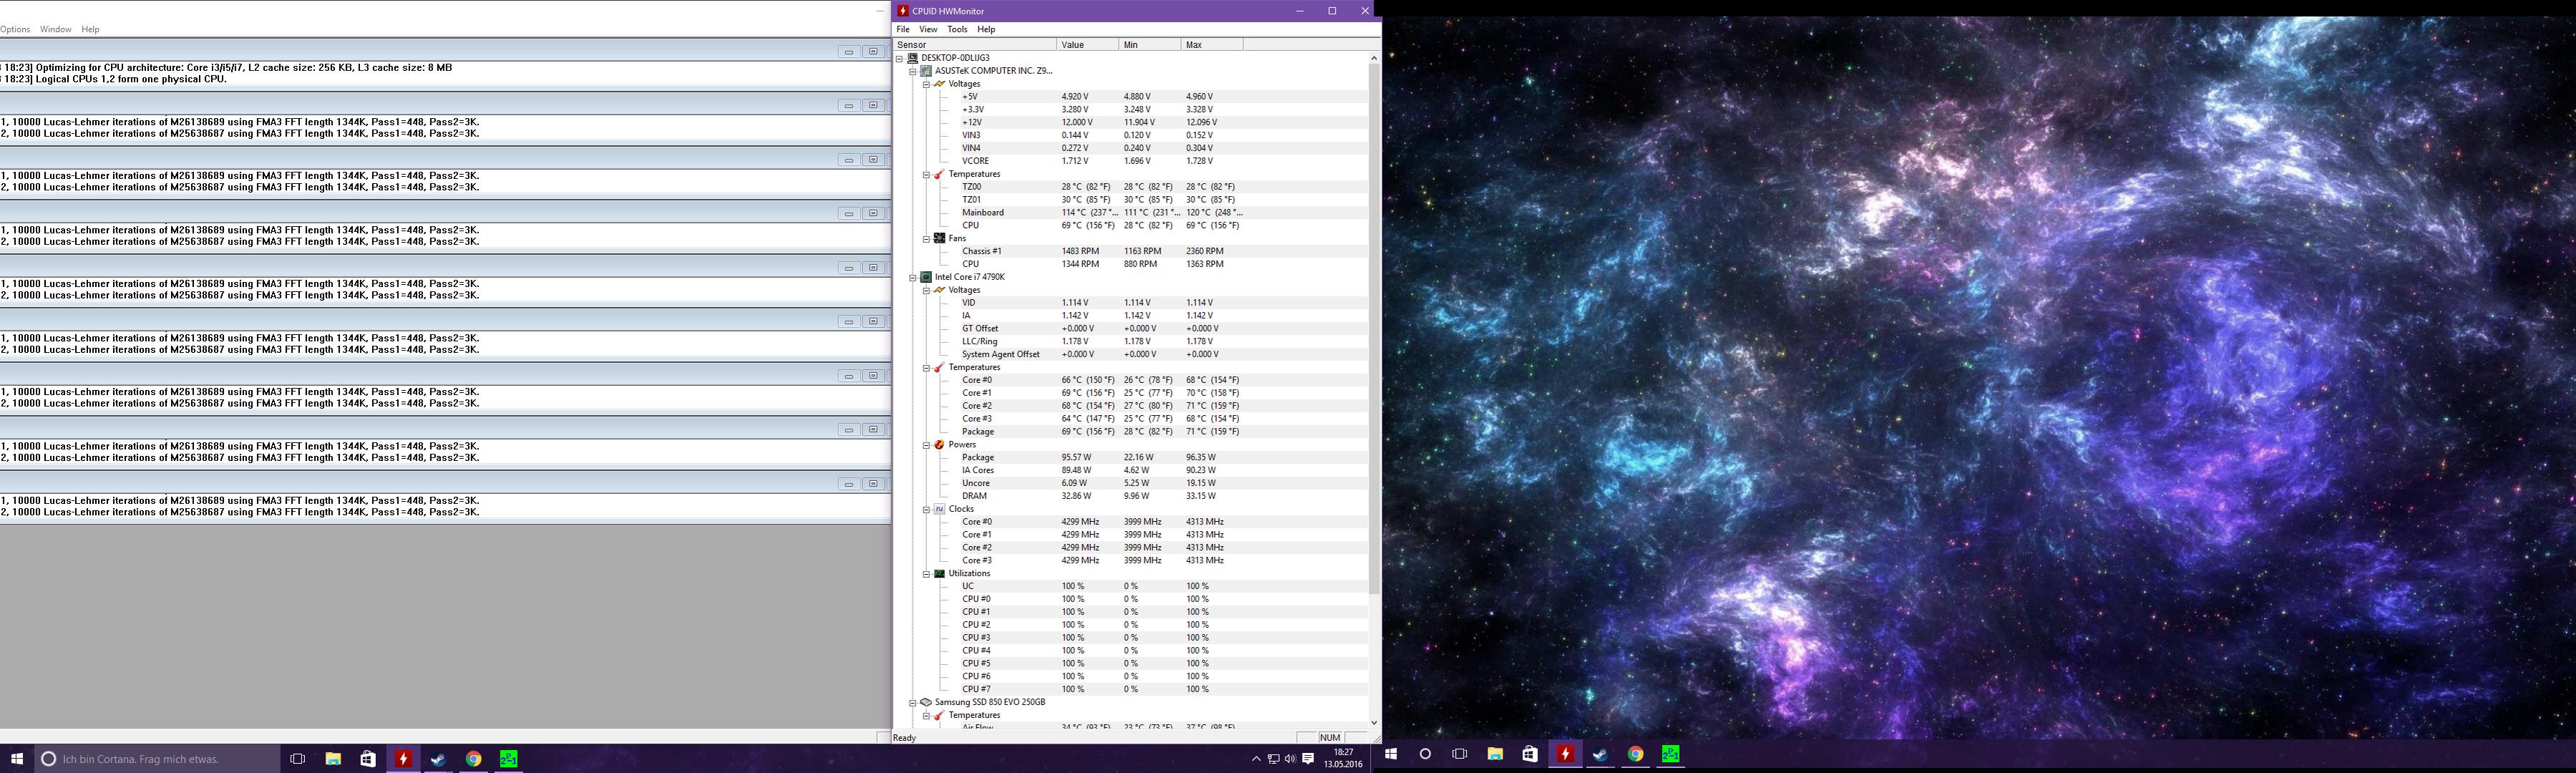Viewport: 2576px width, 773px height.
Task: Open Task View on the left taskbar
Action: click(x=297, y=759)
